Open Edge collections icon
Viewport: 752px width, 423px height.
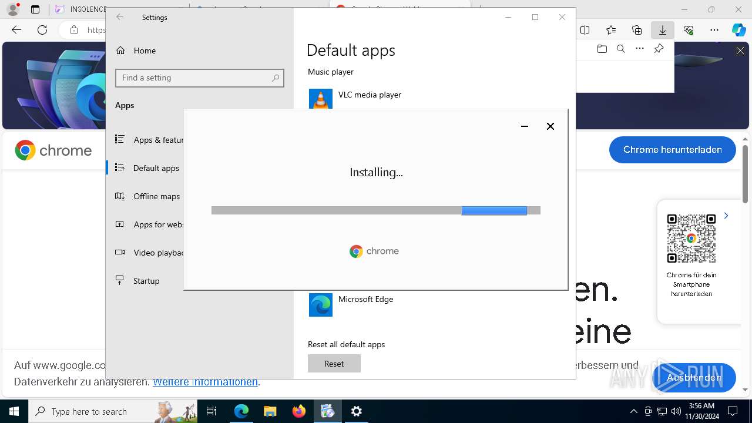pos(637,30)
